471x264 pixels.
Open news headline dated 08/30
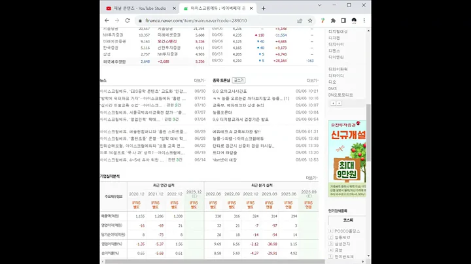(x=143, y=91)
